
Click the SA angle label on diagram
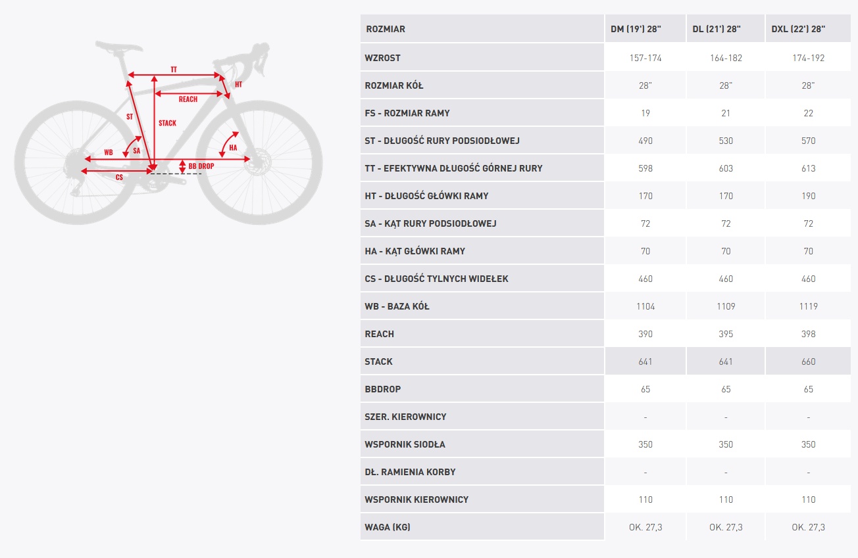point(136,151)
